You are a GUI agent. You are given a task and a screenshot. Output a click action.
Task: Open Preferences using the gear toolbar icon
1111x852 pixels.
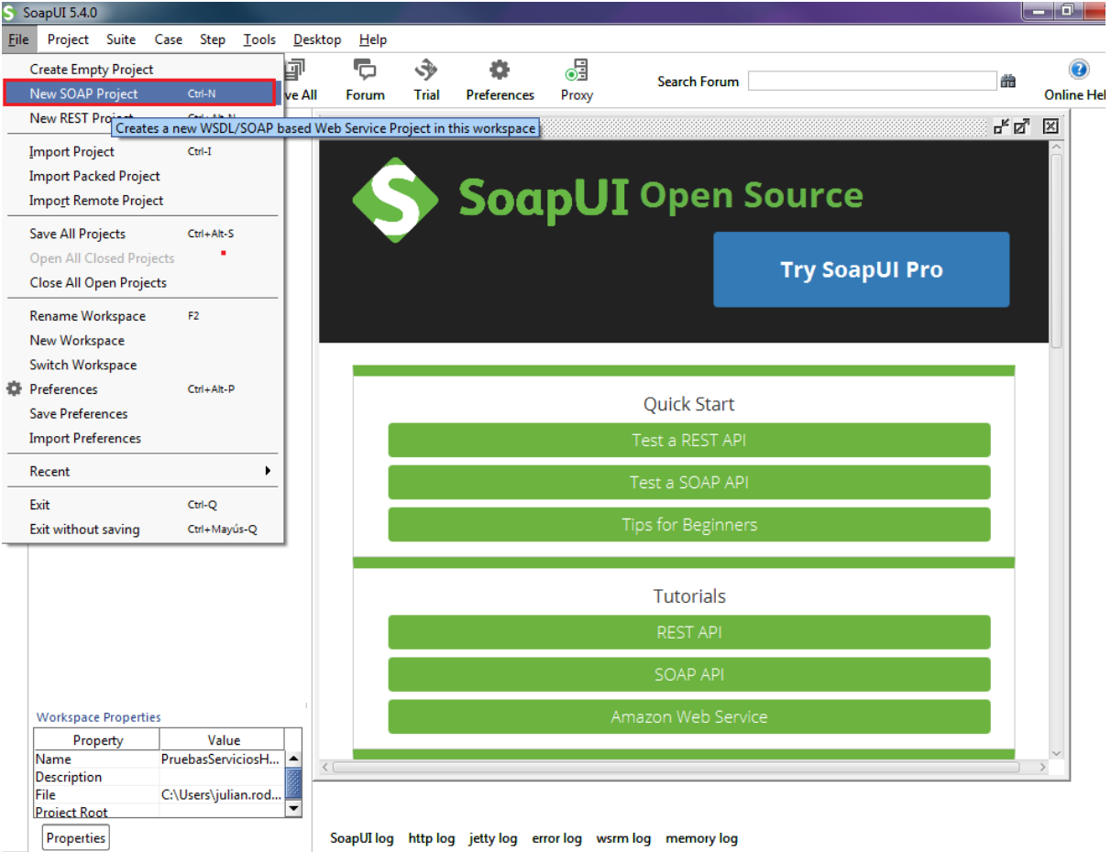pyautogui.click(x=500, y=80)
